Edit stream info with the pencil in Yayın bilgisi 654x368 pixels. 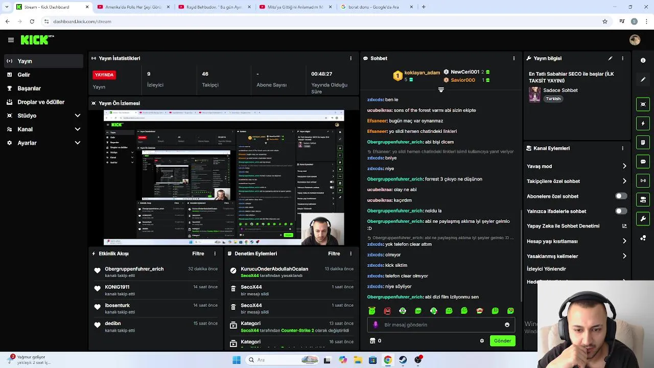pos(610,58)
